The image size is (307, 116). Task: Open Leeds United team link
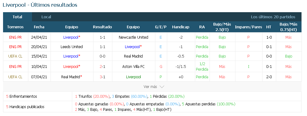[72, 47]
